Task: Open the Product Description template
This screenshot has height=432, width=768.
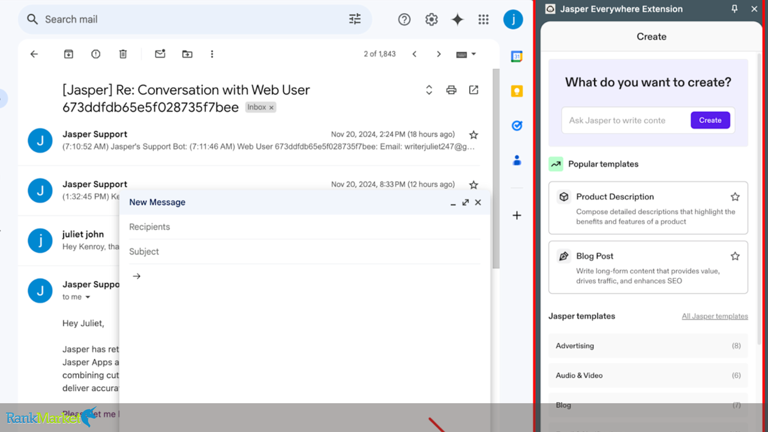Action: [648, 208]
